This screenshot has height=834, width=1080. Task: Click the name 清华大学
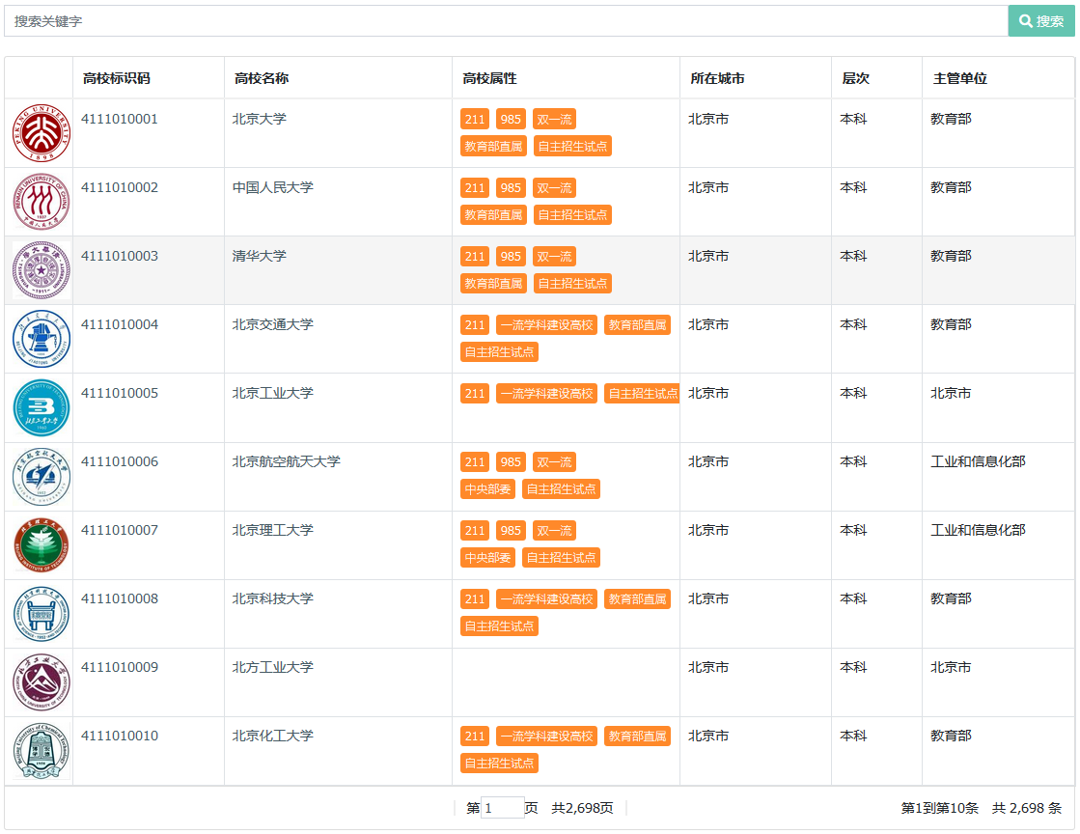tap(260, 256)
